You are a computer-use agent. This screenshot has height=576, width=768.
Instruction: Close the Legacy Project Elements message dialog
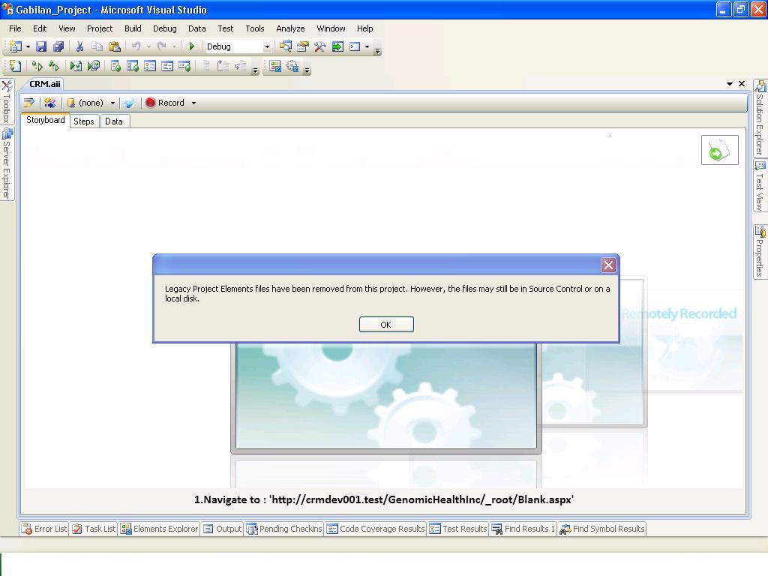(608, 265)
